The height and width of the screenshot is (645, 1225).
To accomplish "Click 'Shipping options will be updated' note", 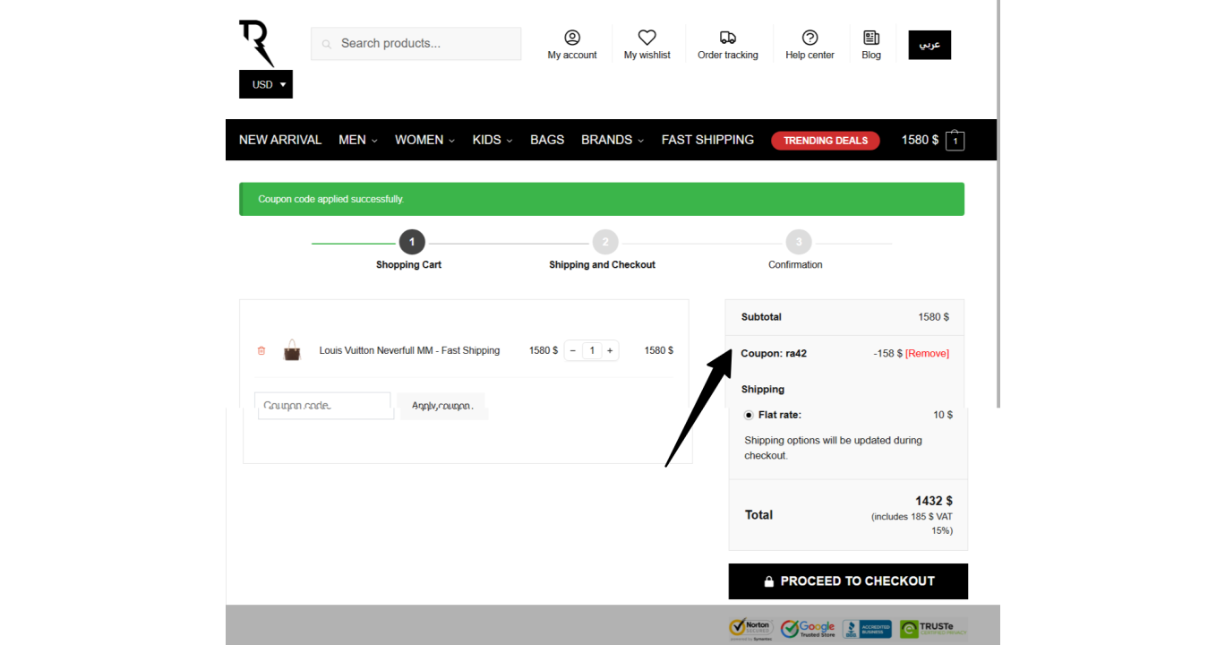I will click(x=833, y=448).
